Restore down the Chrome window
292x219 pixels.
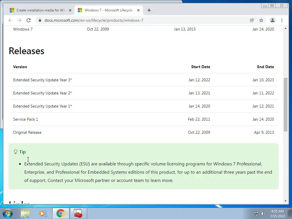[272, 6]
